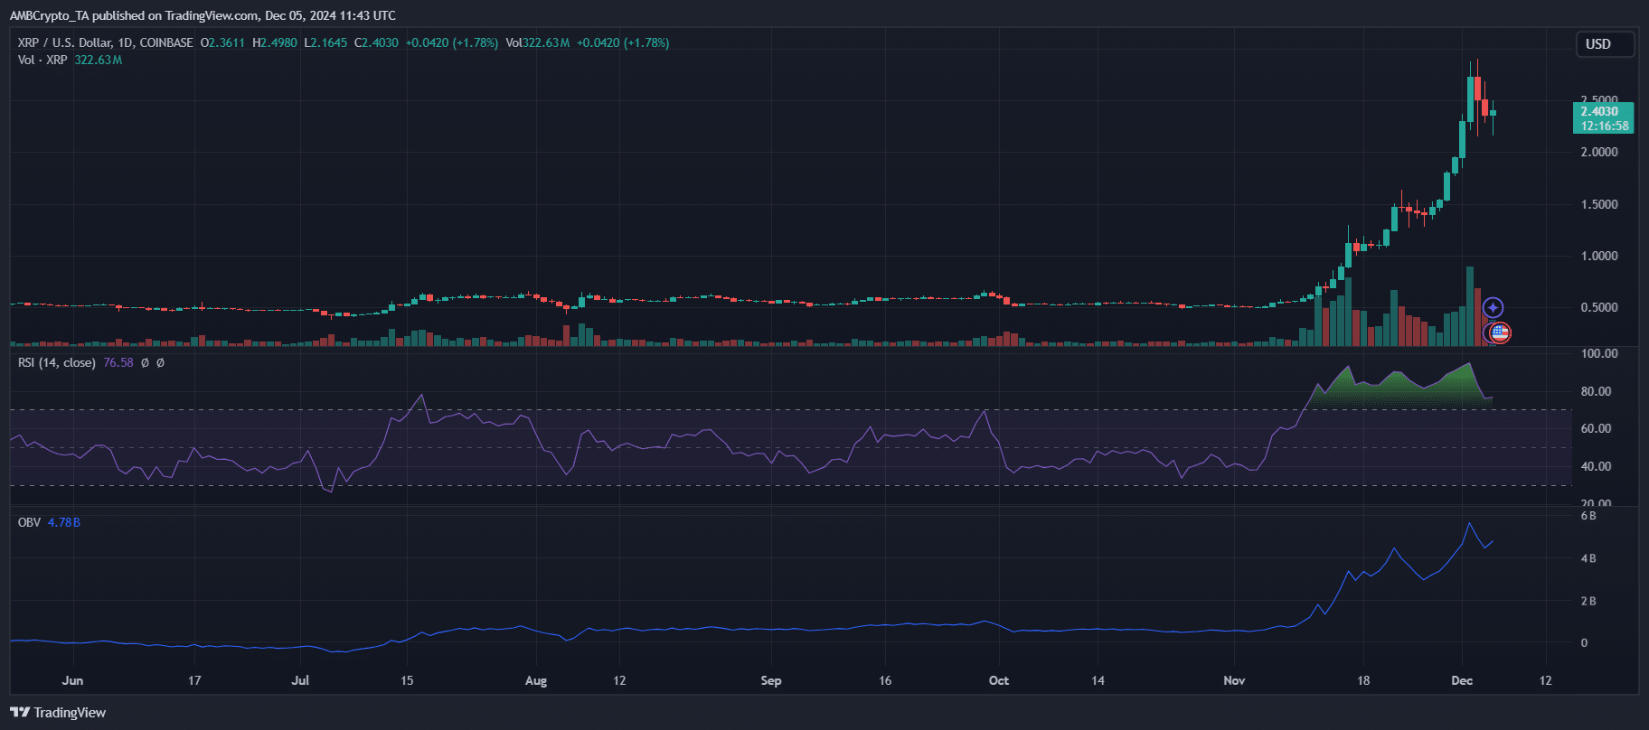The height and width of the screenshot is (730, 1649).
Task: Click the Dec label on the time axis
Action: 1462,680
